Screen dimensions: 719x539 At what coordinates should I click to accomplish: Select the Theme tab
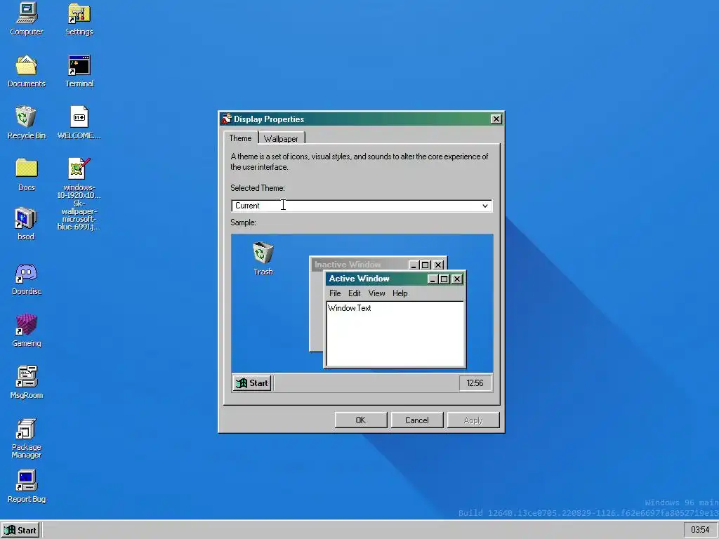tap(240, 138)
